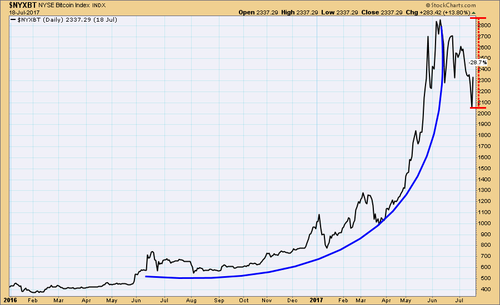Click the Oct label on the x-axis
Image resolution: width=500 pixels, height=305 pixels.
click(x=244, y=300)
